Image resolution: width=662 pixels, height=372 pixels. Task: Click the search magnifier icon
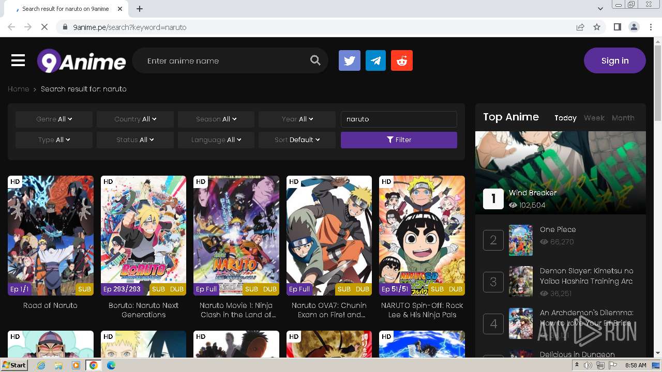pyautogui.click(x=315, y=60)
